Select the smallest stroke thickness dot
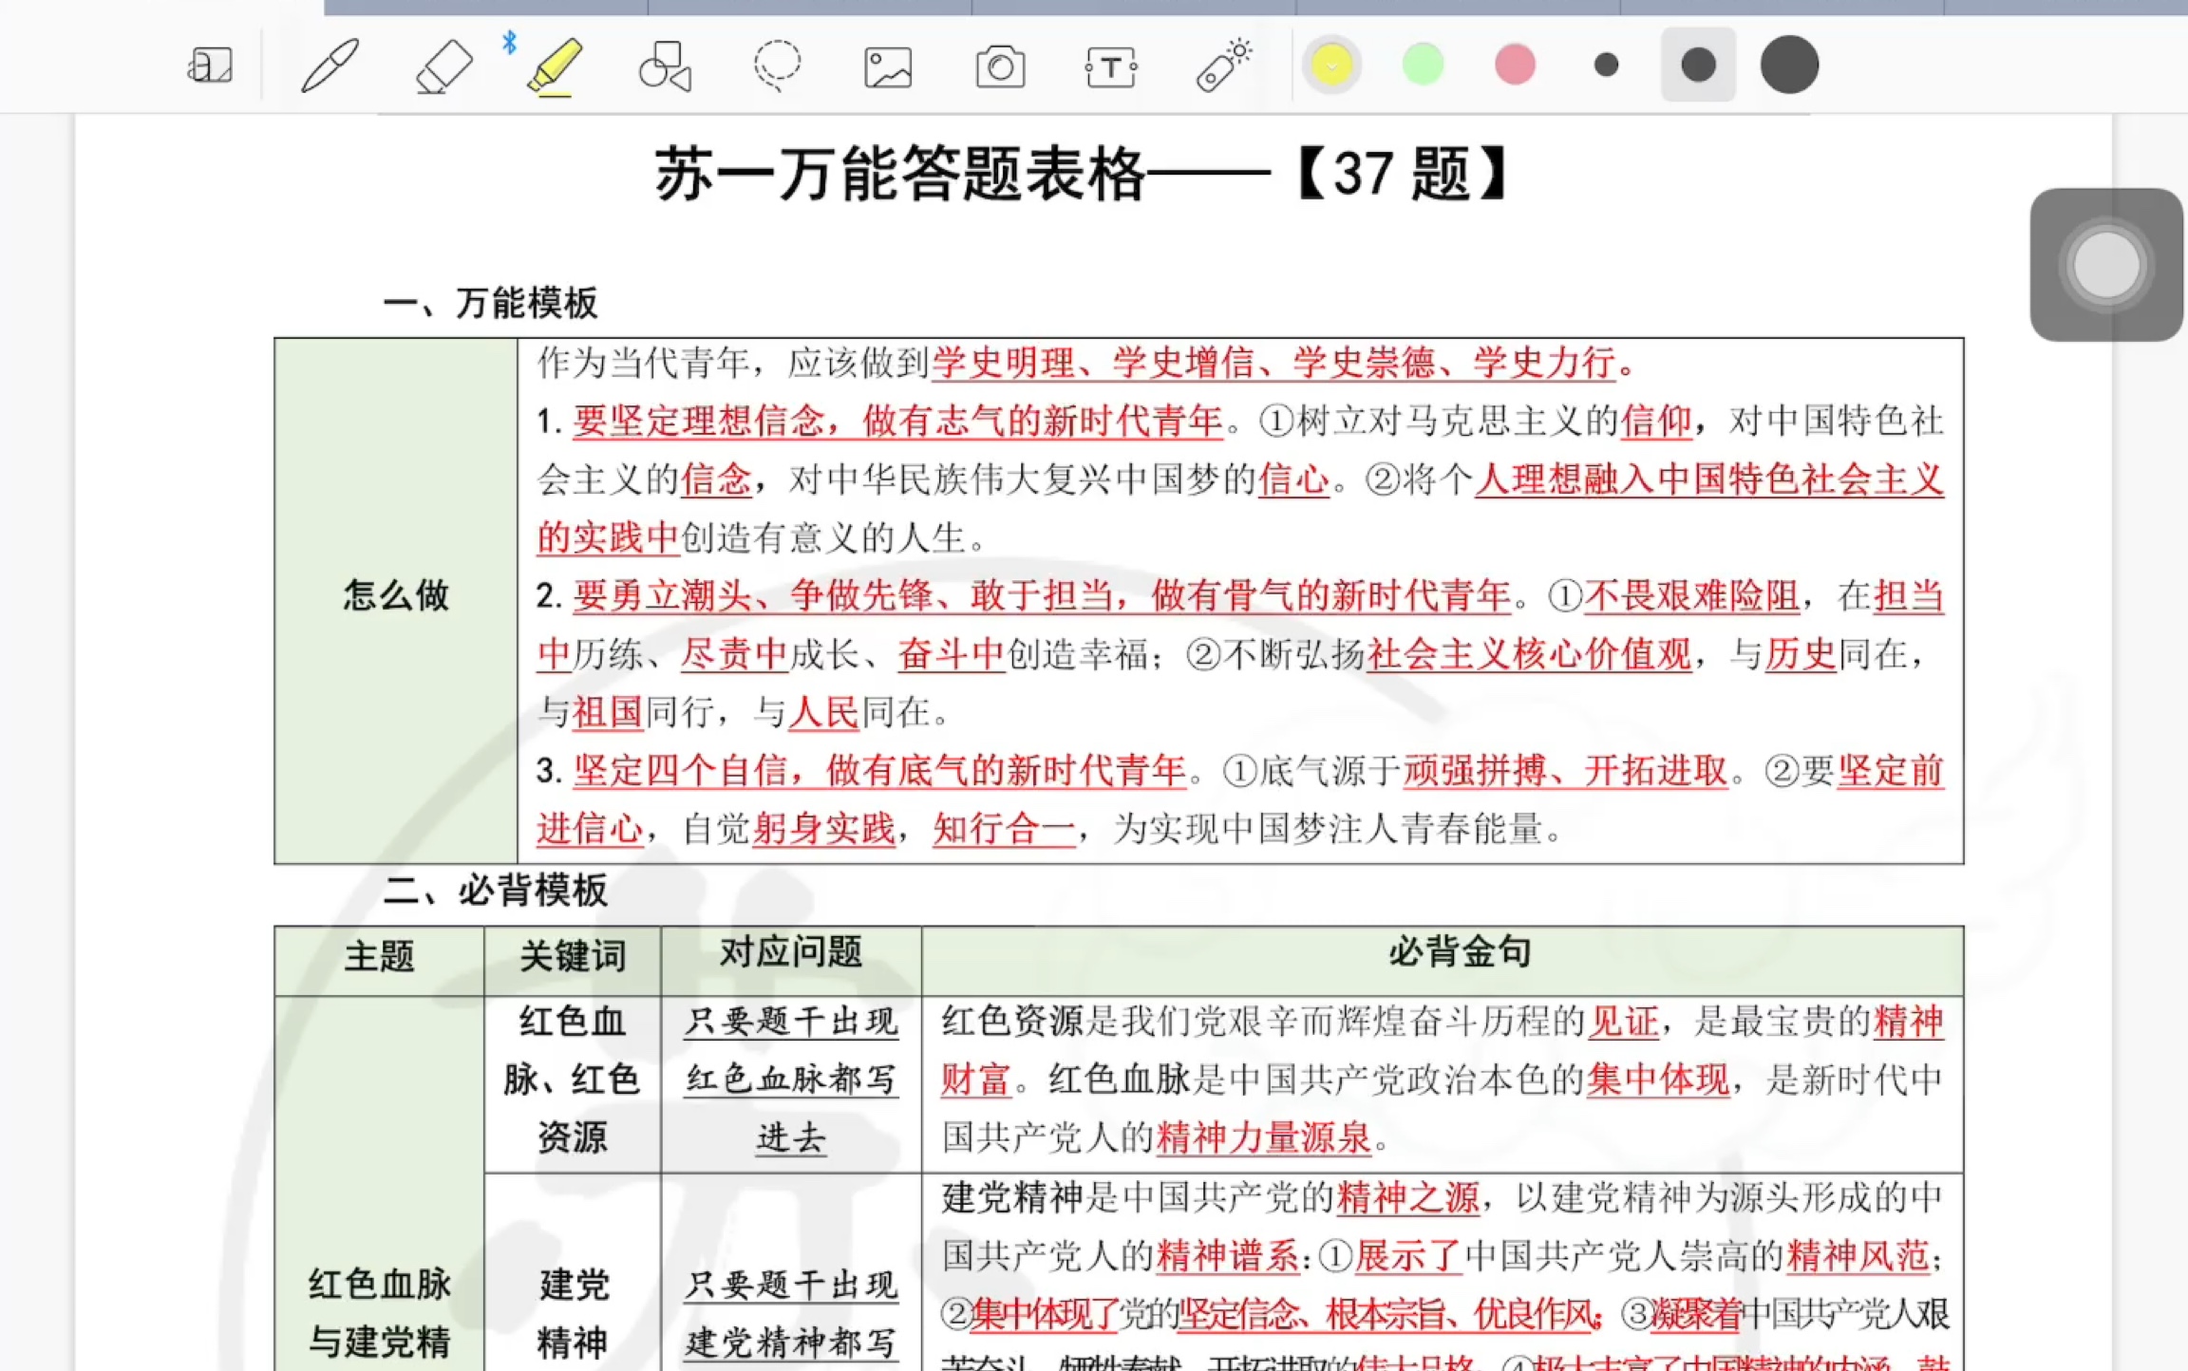This screenshot has height=1371, width=2188. click(x=1607, y=66)
